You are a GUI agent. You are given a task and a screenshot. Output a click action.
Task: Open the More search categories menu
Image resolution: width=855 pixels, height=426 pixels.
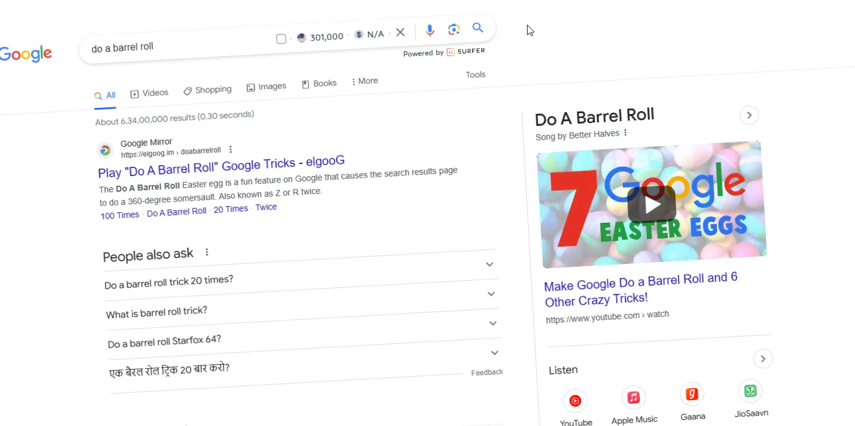[364, 81]
